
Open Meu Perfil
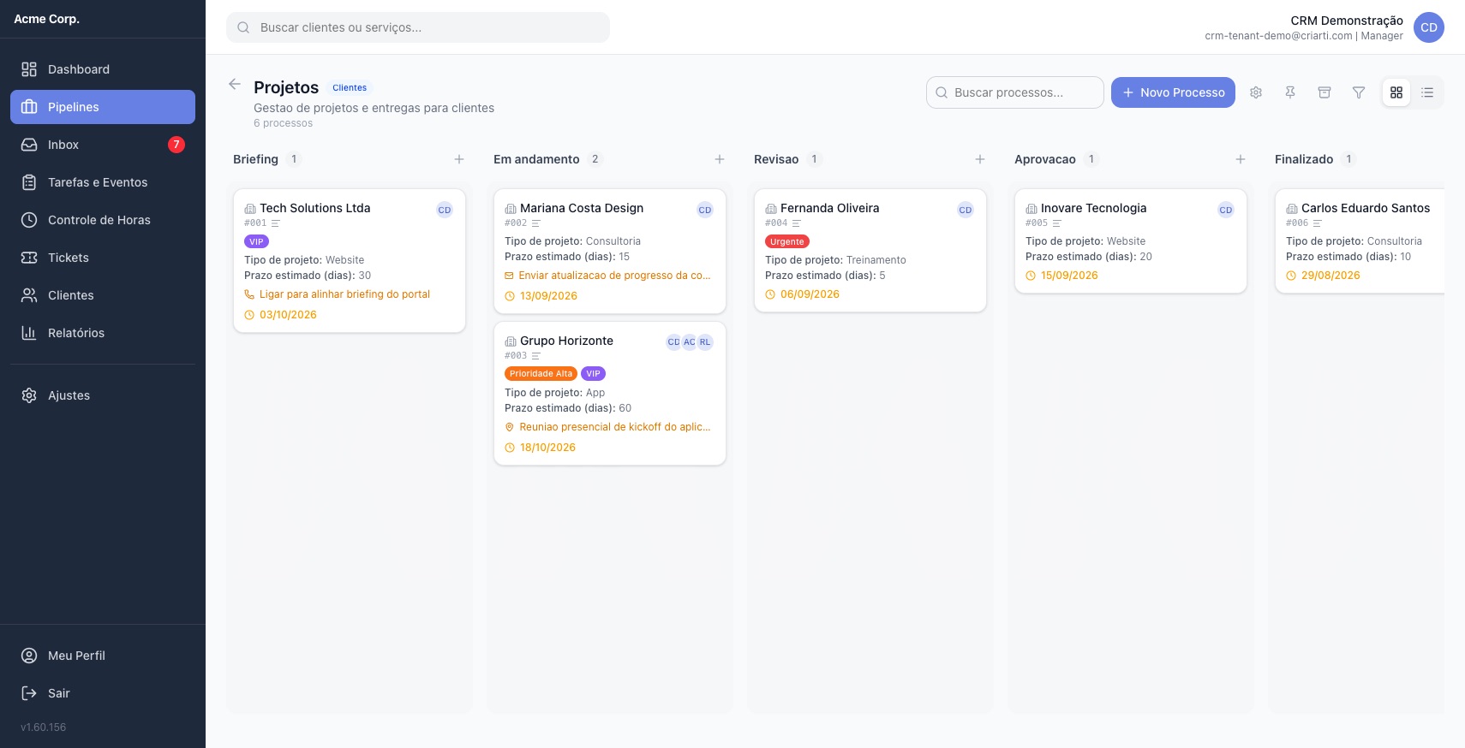[x=103, y=656]
